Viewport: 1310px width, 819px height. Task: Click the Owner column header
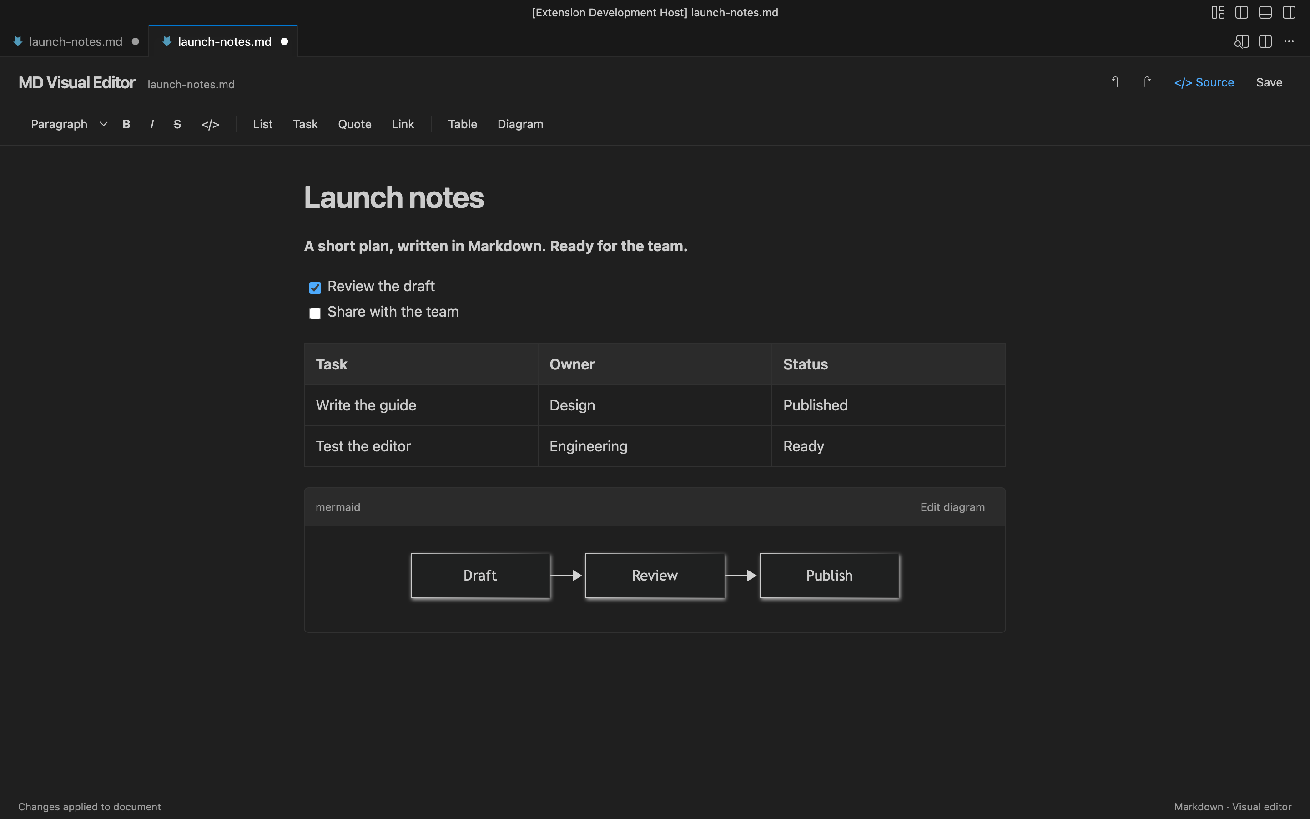[655, 364]
